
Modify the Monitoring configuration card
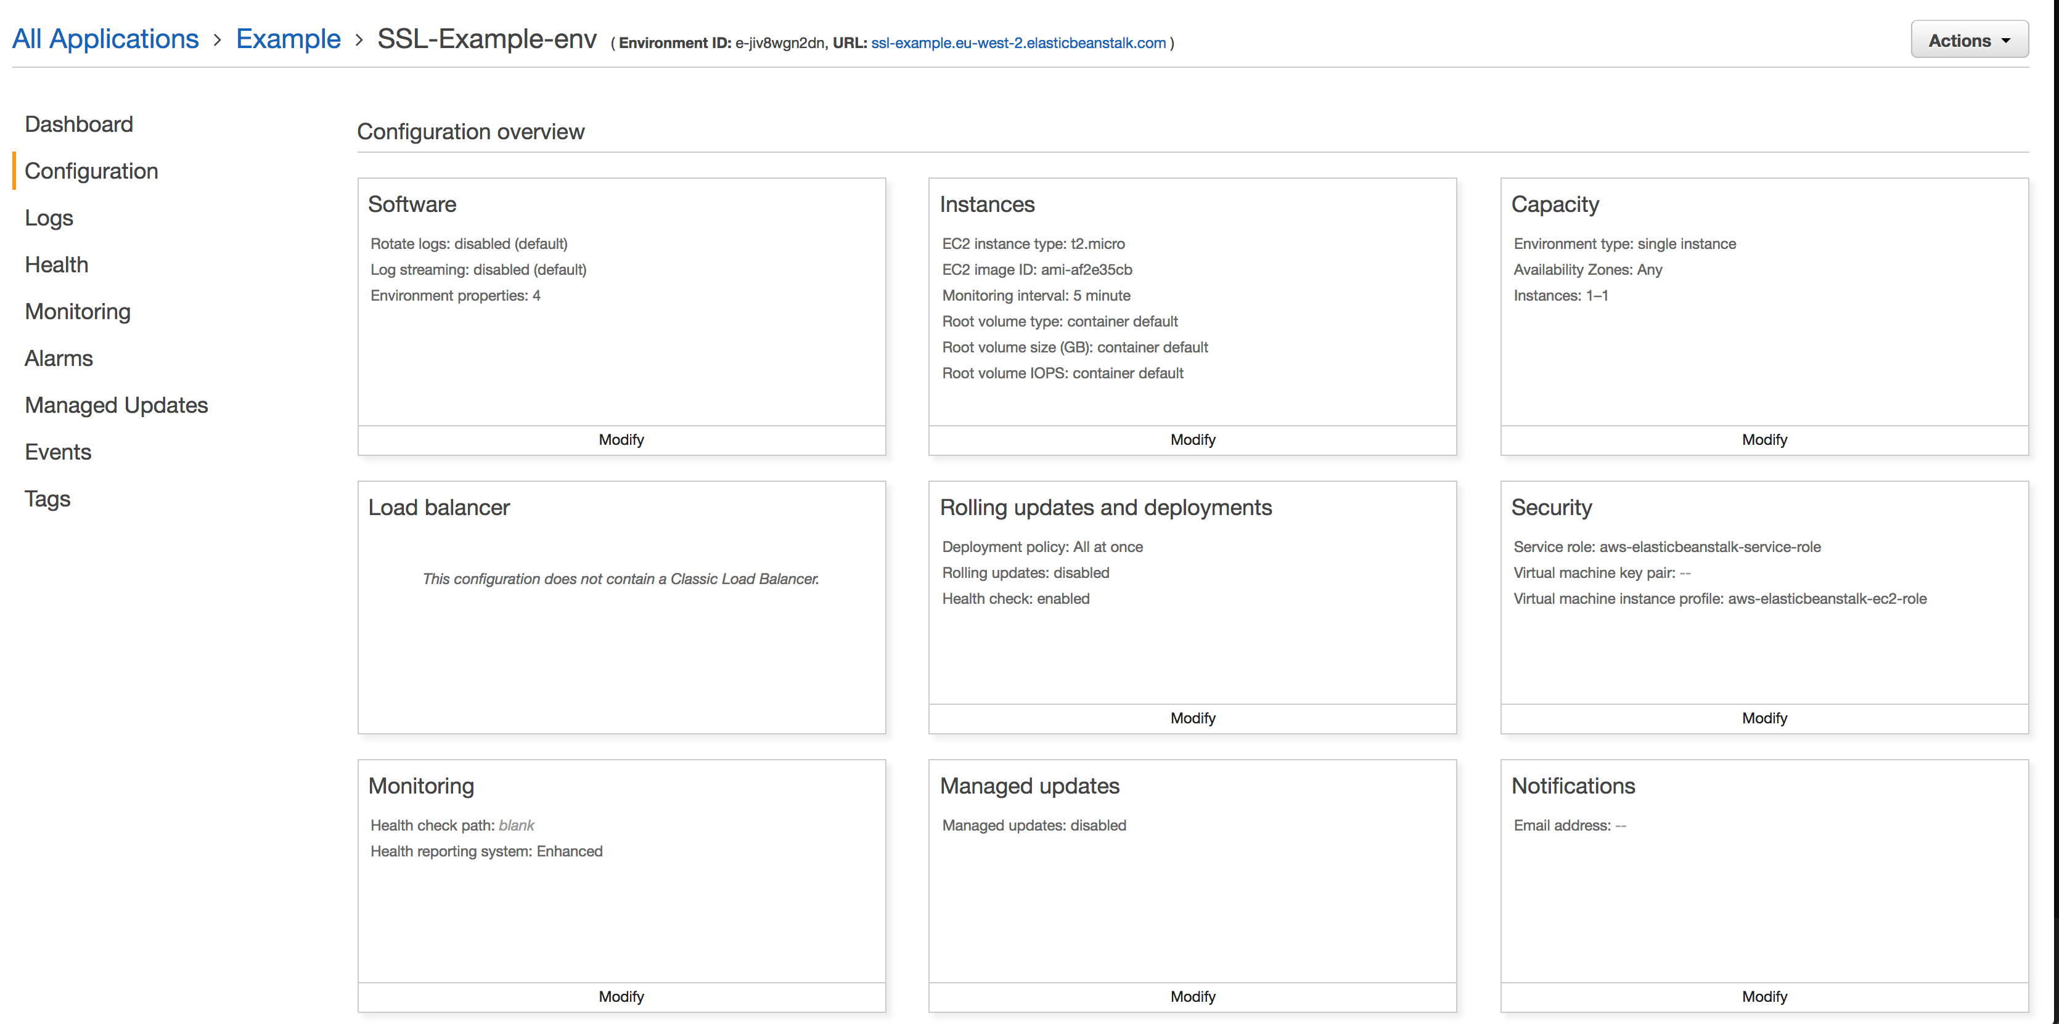pos(621,997)
